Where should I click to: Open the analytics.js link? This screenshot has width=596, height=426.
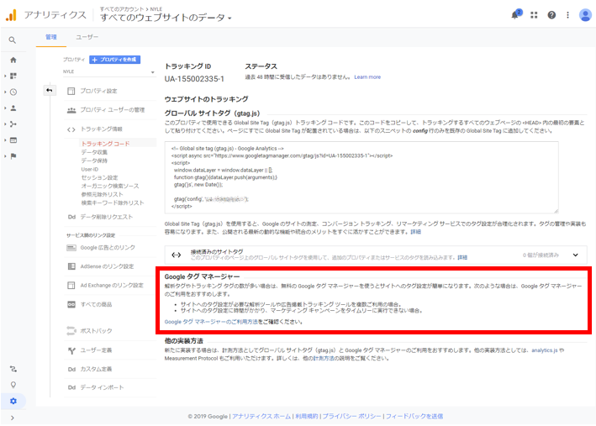[x=545, y=350]
